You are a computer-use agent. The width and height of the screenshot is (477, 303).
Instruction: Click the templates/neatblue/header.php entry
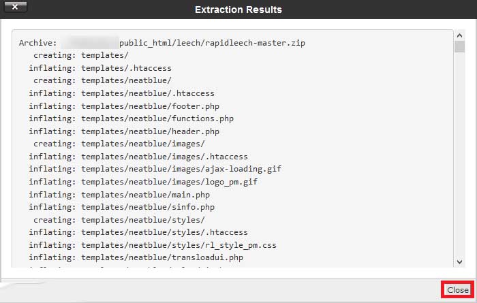(124, 131)
